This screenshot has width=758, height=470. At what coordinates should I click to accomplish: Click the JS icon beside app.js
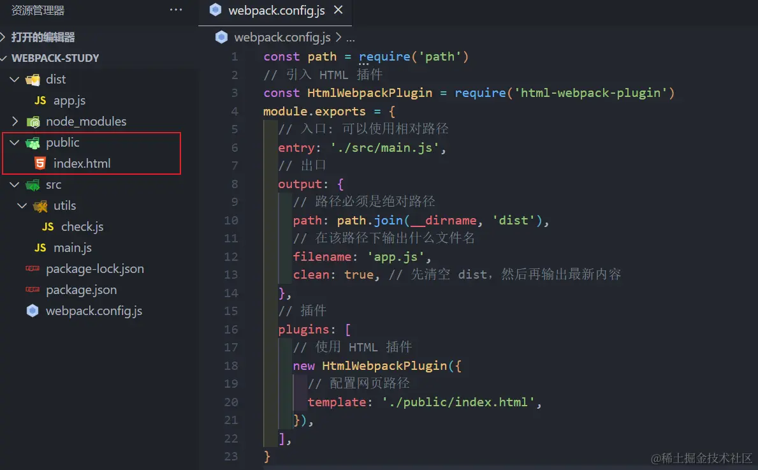pyautogui.click(x=40, y=101)
